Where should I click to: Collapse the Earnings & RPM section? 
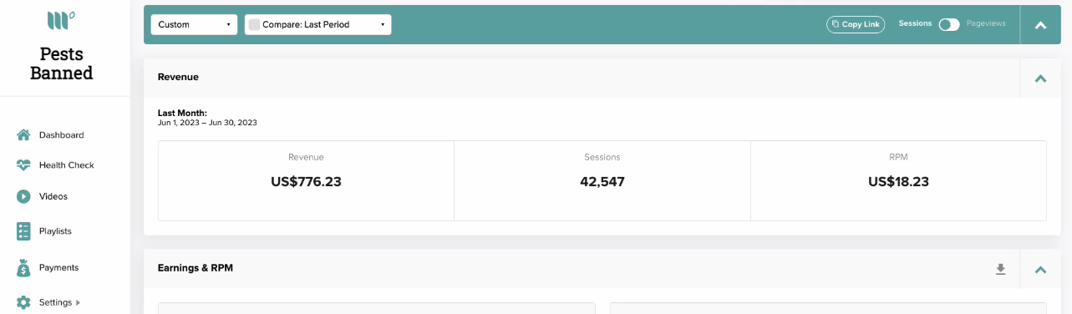coord(1040,269)
